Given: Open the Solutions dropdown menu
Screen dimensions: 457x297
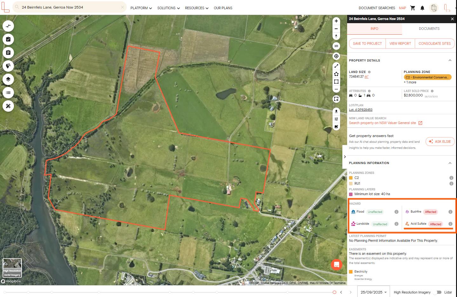Looking at the screenshot, I should pyautogui.click(x=168, y=8).
